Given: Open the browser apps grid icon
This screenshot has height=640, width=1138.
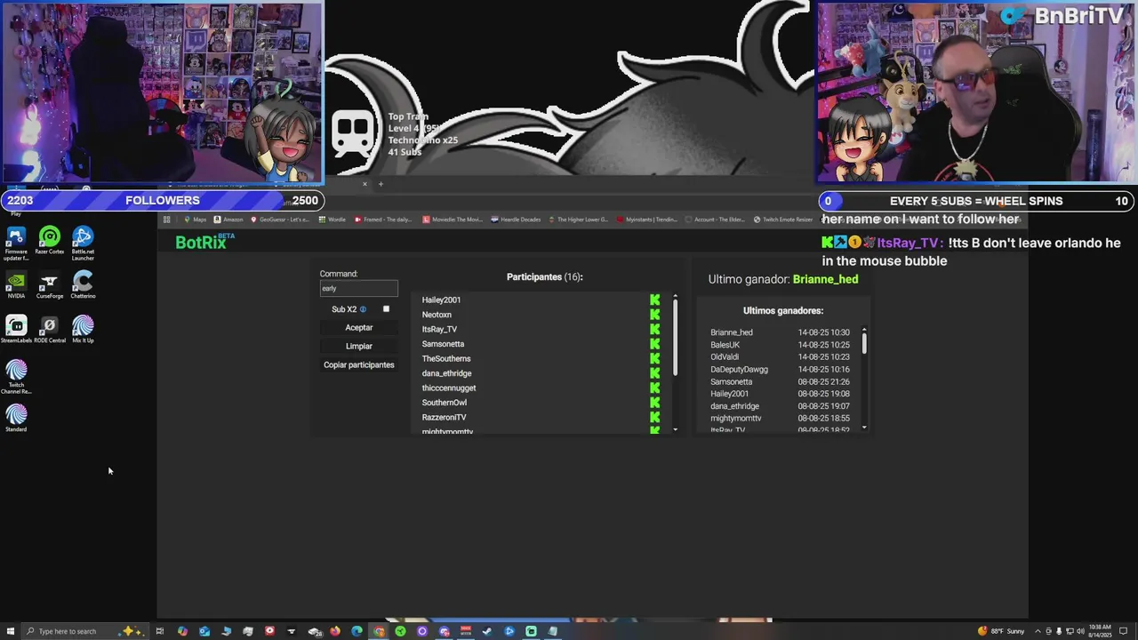Looking at the screenshot, I should pos(166,220).
